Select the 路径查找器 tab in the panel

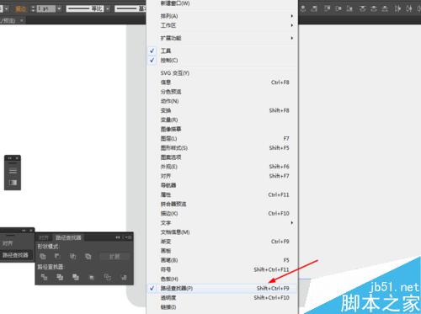tap(68, 237)
